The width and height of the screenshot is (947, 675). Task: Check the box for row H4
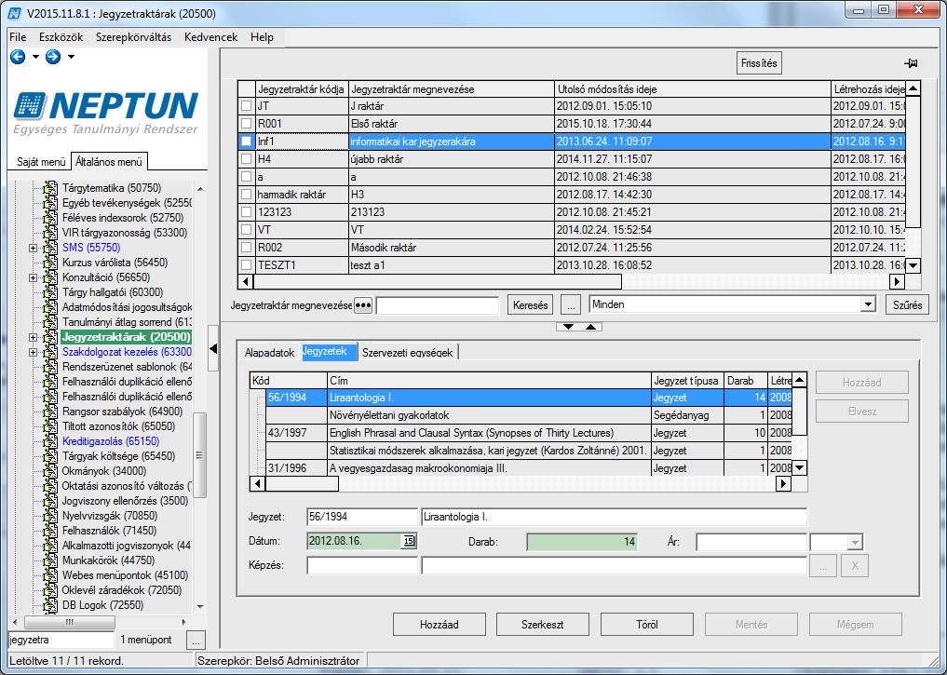click(247, 159)
